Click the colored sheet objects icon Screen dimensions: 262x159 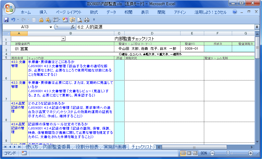[x=65, y=20]
